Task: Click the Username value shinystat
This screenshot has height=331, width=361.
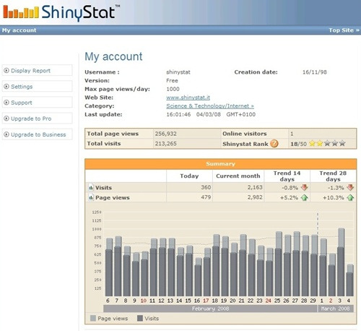Action: (178, 72)
